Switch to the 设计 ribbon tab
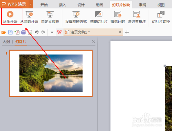This screenshot has width=172, height=131. point(81,5)
